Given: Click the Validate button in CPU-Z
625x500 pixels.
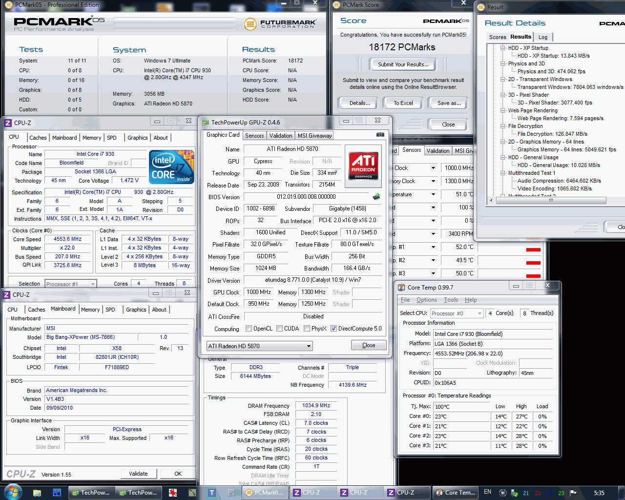Looking at the screenshot, I should (138, 474).
